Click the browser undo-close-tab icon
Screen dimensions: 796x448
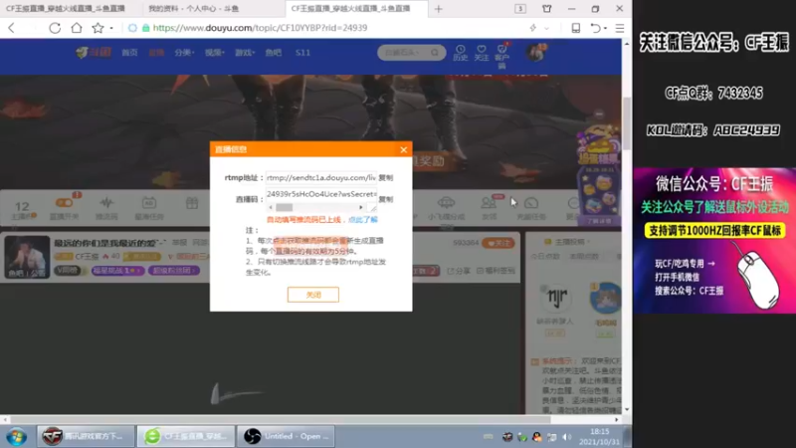tap(595, 28)
